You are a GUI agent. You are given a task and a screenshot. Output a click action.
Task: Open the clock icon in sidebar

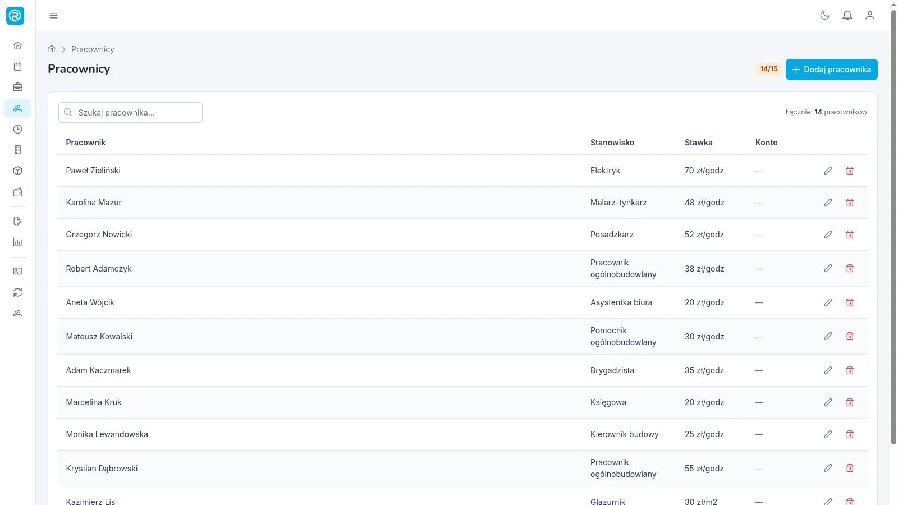[17, 129]
